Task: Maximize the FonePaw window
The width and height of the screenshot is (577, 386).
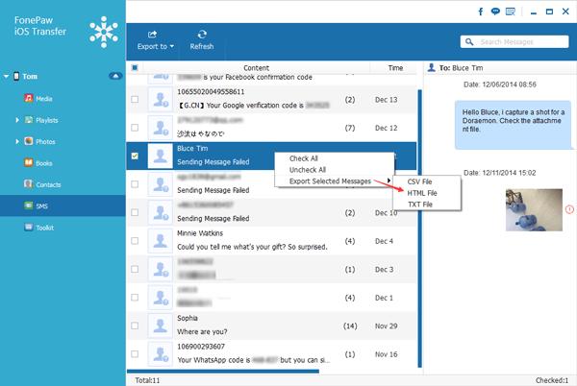Action: pos(549,12)
